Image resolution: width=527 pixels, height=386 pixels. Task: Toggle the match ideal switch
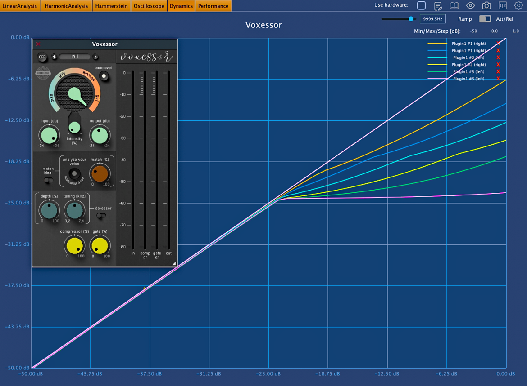tap(48, 181)
